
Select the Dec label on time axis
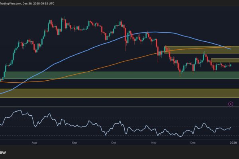[x=194, y=142]
